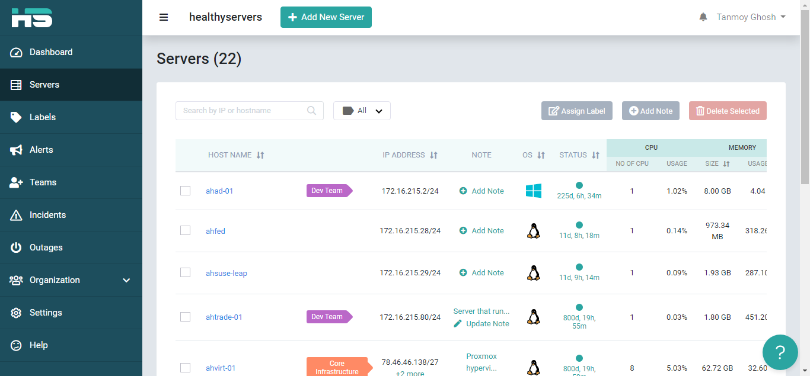810x376 pixels.
Task: Click the Teams add-user icon
Action: coord(16,182)
